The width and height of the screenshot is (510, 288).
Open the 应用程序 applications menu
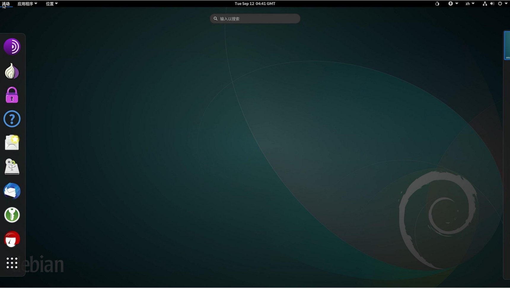tap(27, 4)
